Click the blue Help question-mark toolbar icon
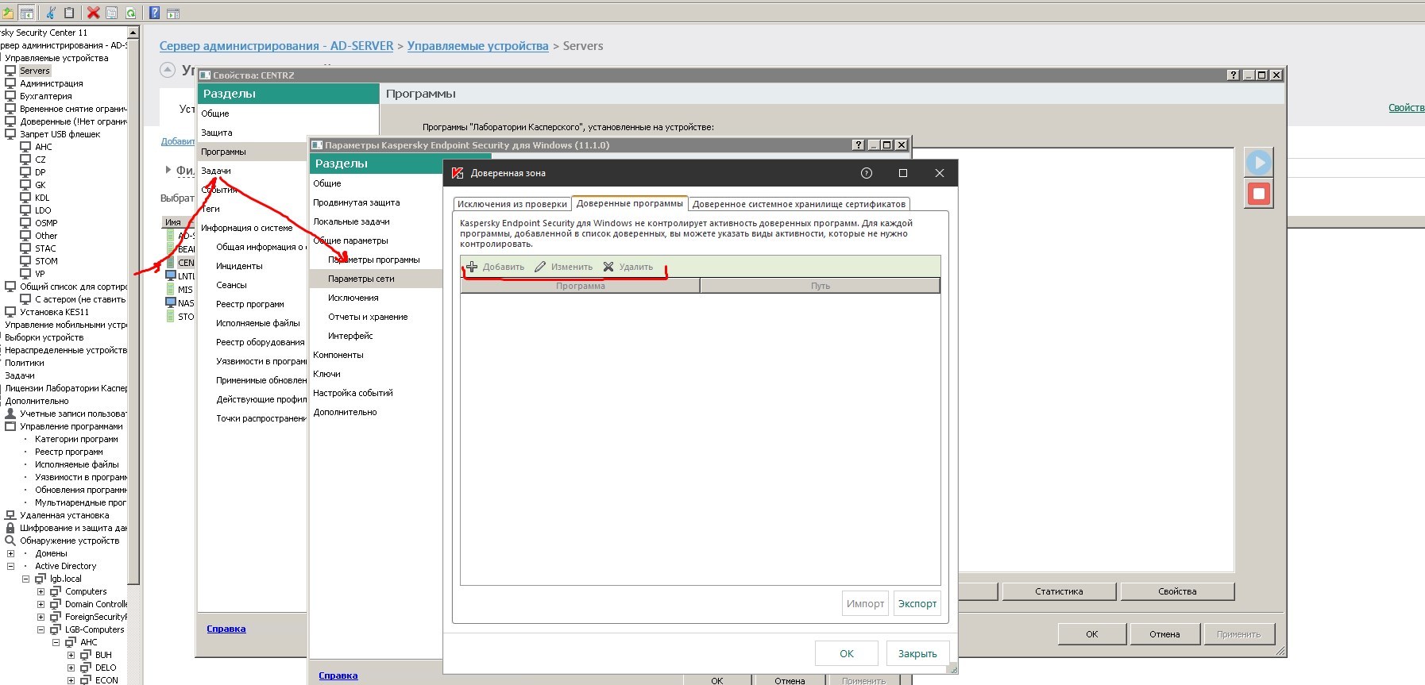The image size is (1425, 685). [155, 13]
